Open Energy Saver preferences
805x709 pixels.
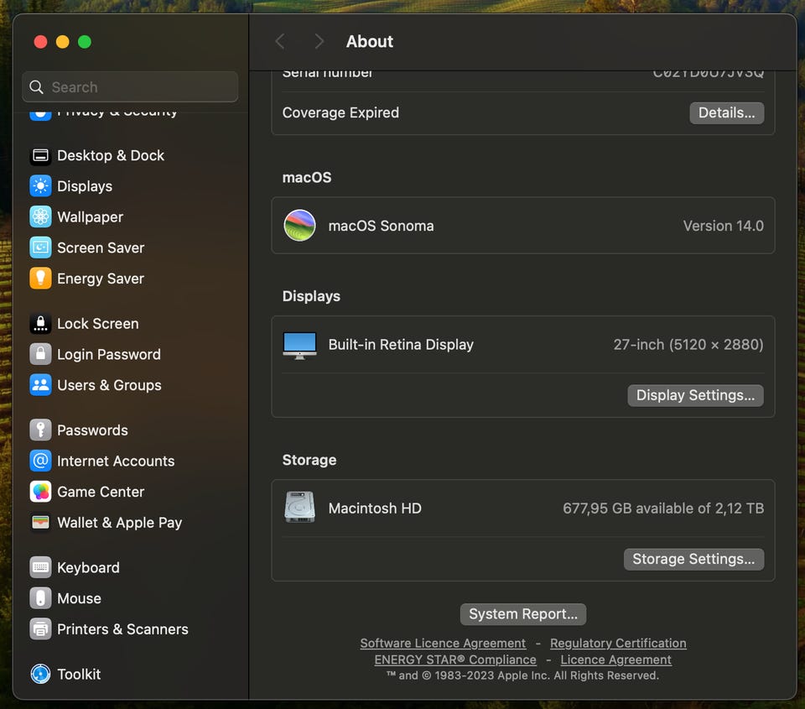pyautogui.click(x=101, y=279)
